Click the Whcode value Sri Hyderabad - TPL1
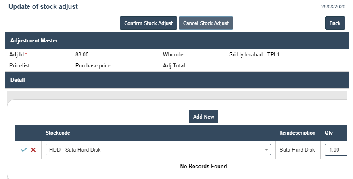The width and height of the screenshot is (353, 179). pyautogui.click(x=254, y=54)
